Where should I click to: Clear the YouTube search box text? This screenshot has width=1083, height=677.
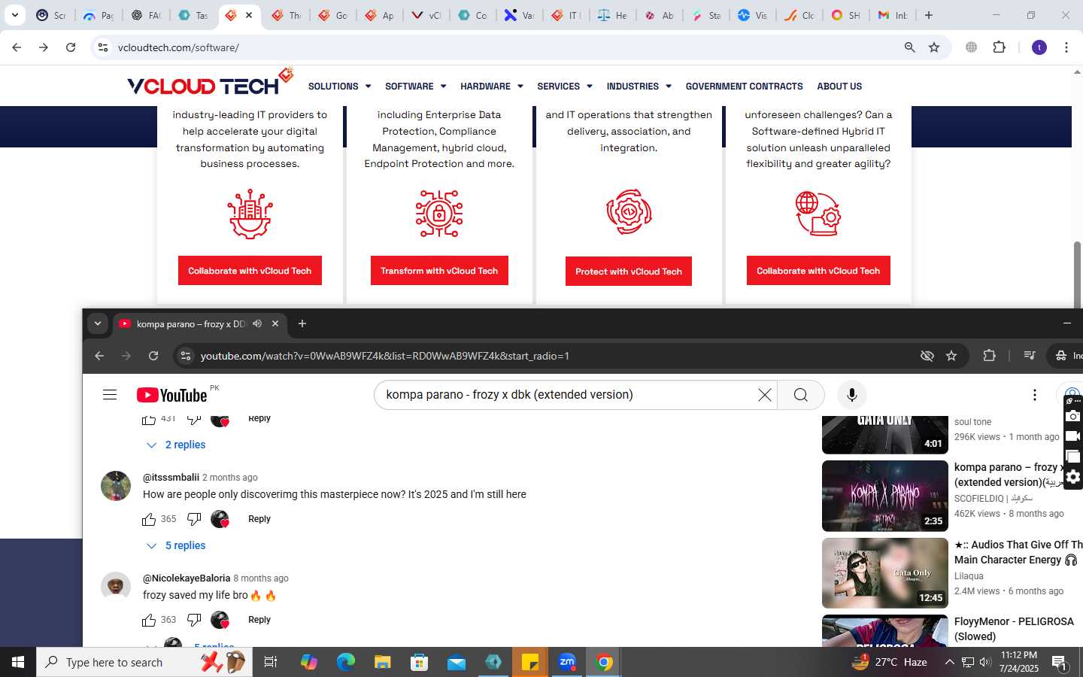pos(764,395)
